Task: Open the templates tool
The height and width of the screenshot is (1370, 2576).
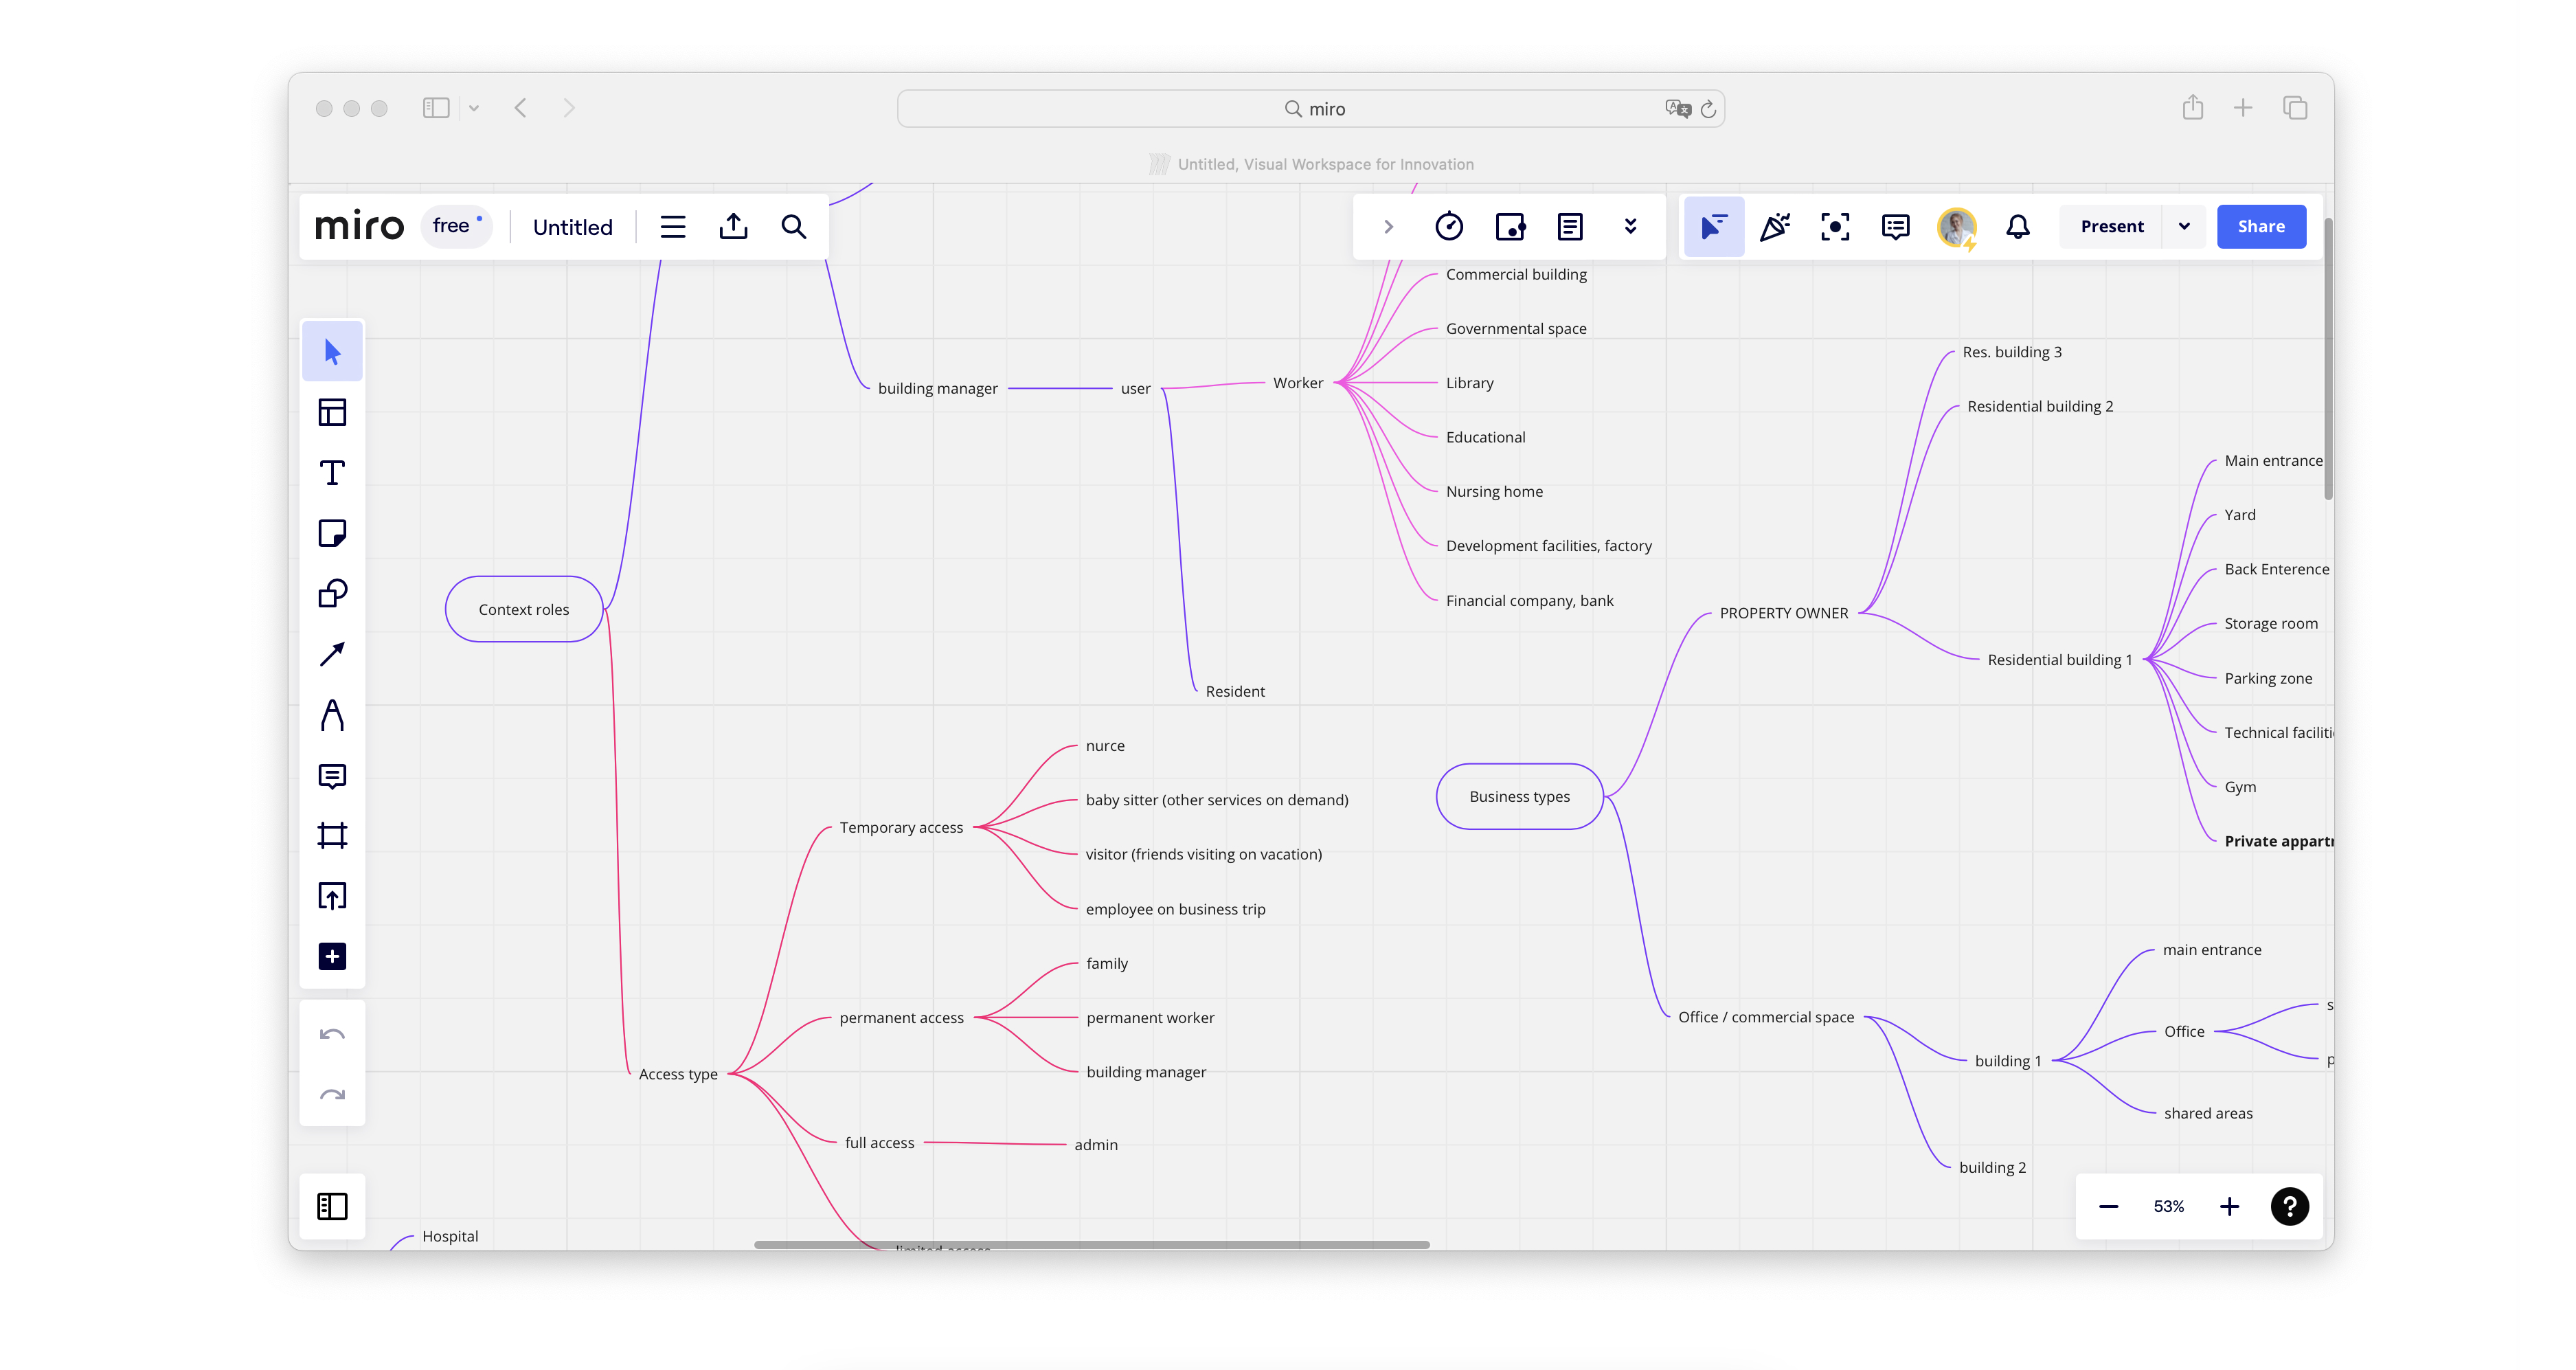Action: (x=332, y=412)
